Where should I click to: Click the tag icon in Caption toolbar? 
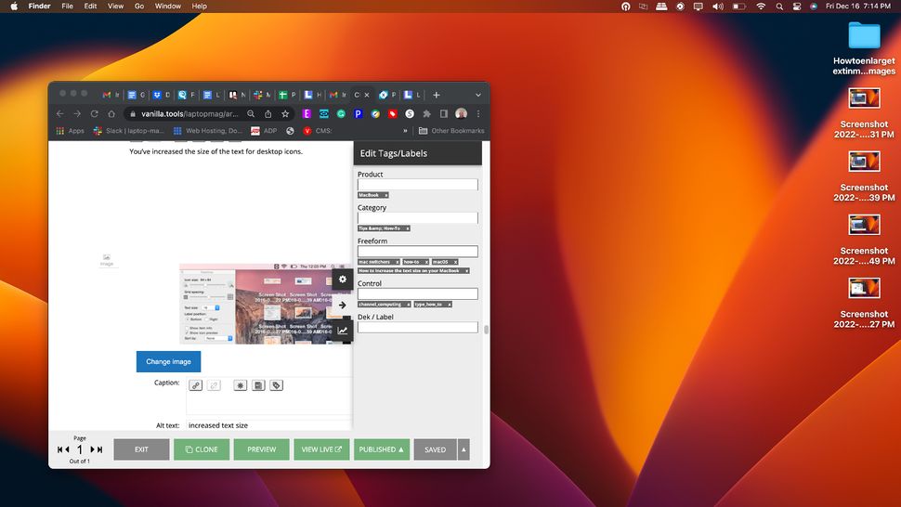pyautogui.click(x=277, y=385)
